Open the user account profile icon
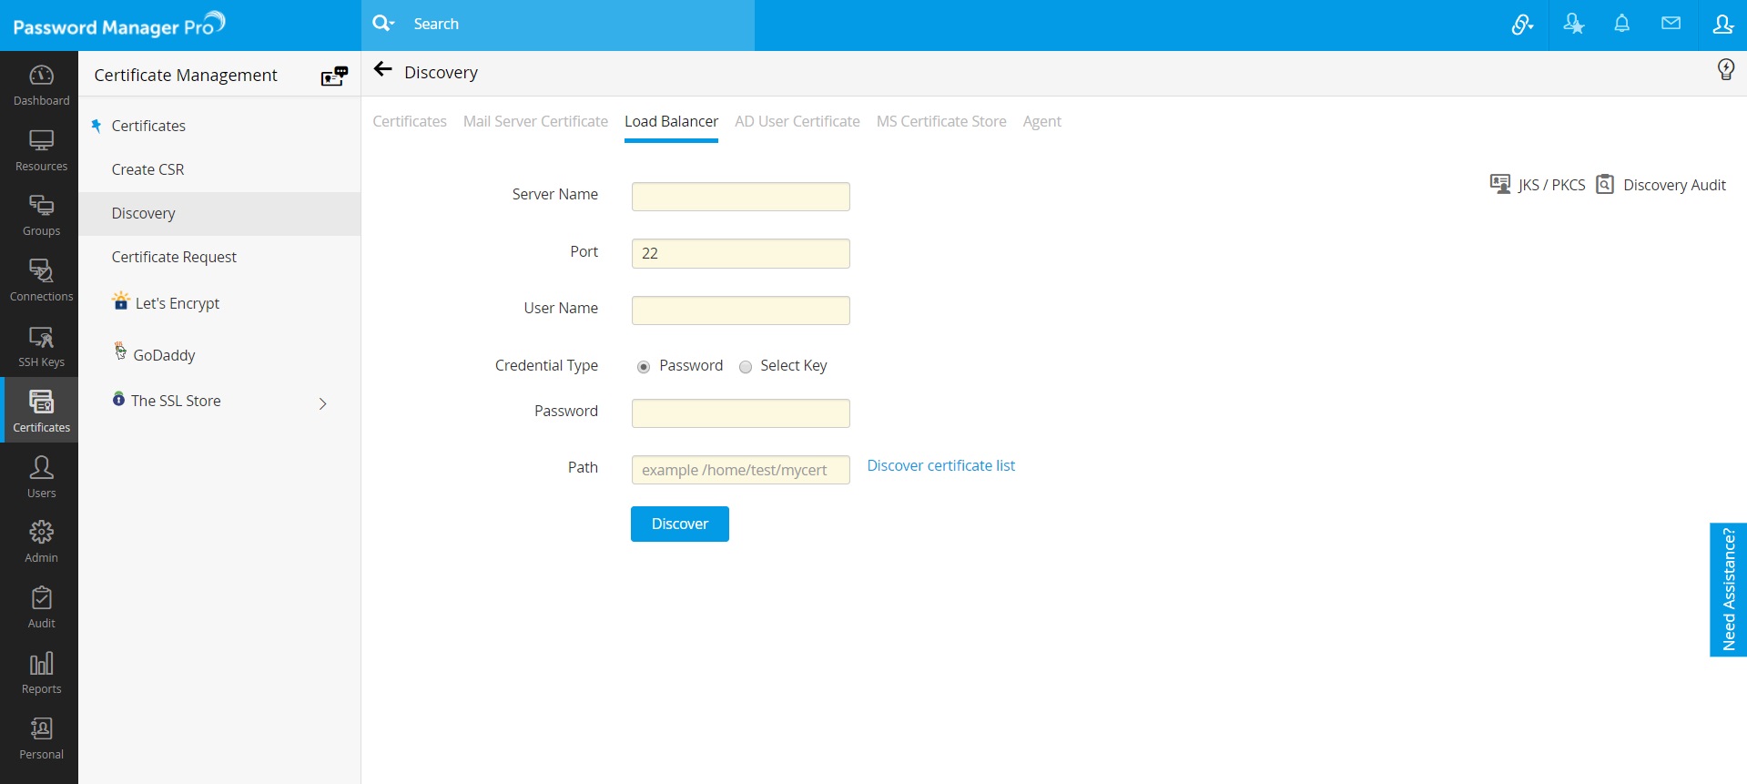Image resolution: width=1747 pixels, height=784 pixels. [1722, 24]
